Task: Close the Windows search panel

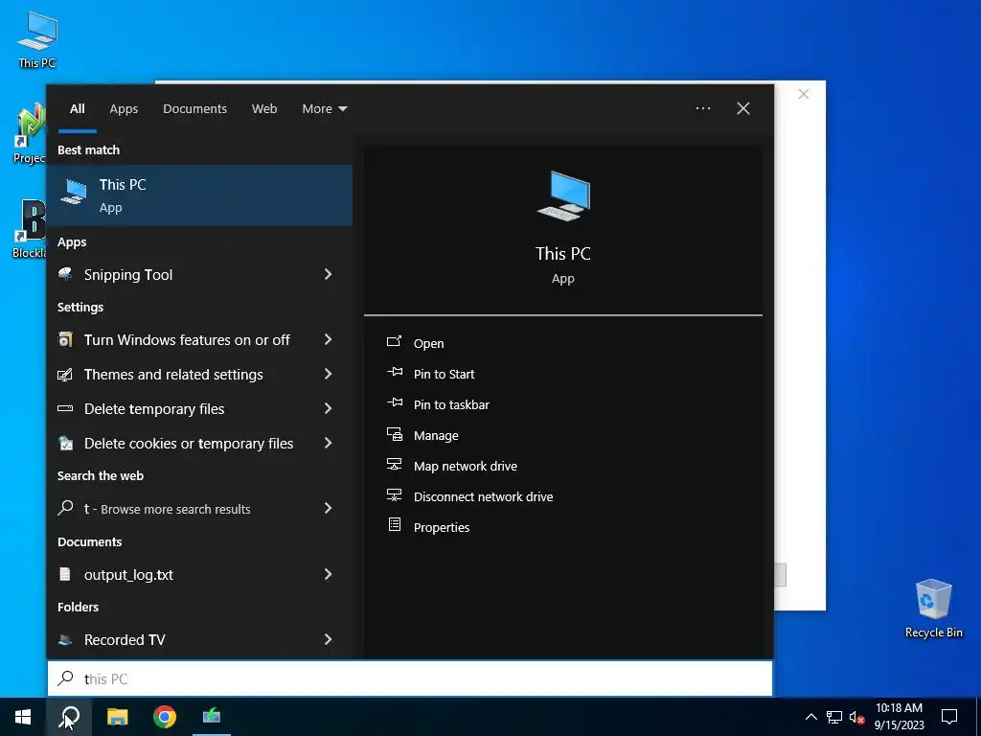Action: [743, 108]
